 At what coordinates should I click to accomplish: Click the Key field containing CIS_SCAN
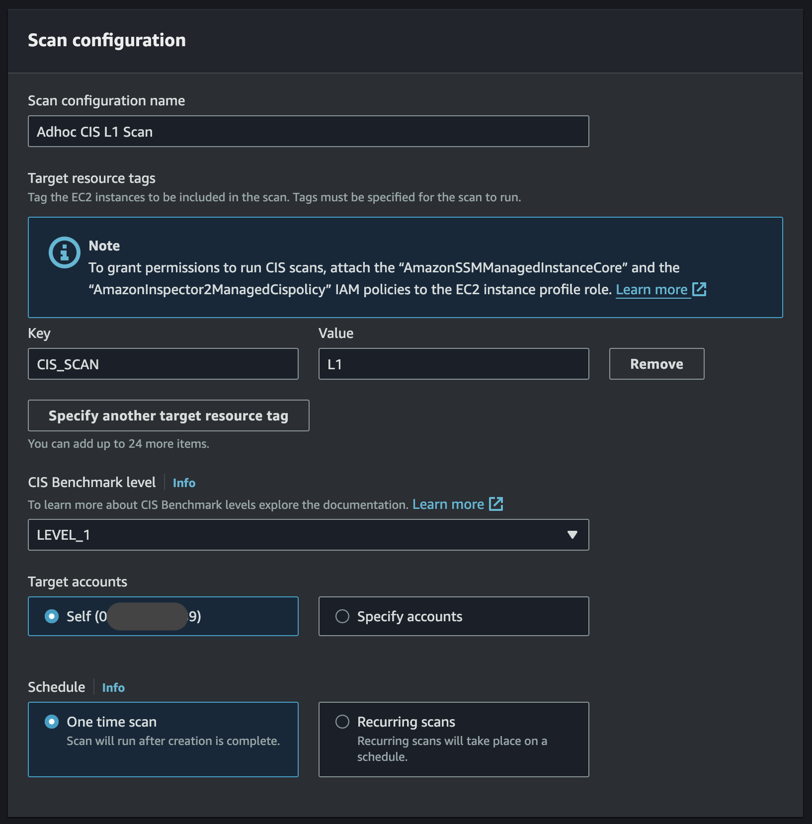163,364
